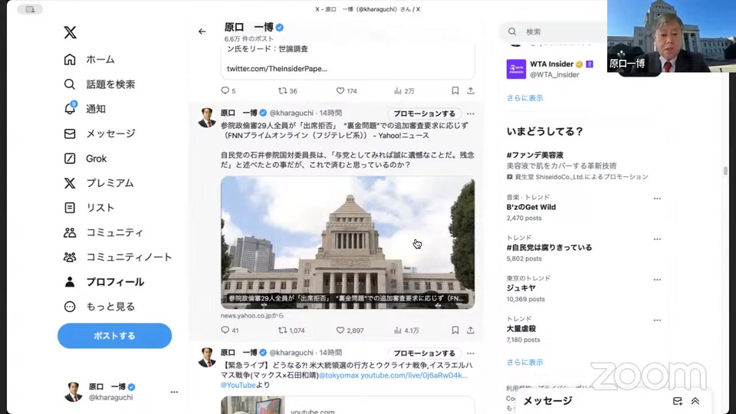
Task: Click the ポストする button
Action: [114, 336]
